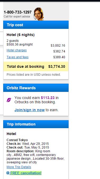Click the purple Orbucks rewards icon
Image resolution: width=100 pixels, height=179 pixels.
point(9,100)
